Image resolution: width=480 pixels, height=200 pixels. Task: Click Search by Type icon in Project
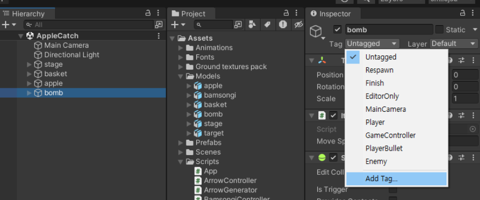coord(252,25)
